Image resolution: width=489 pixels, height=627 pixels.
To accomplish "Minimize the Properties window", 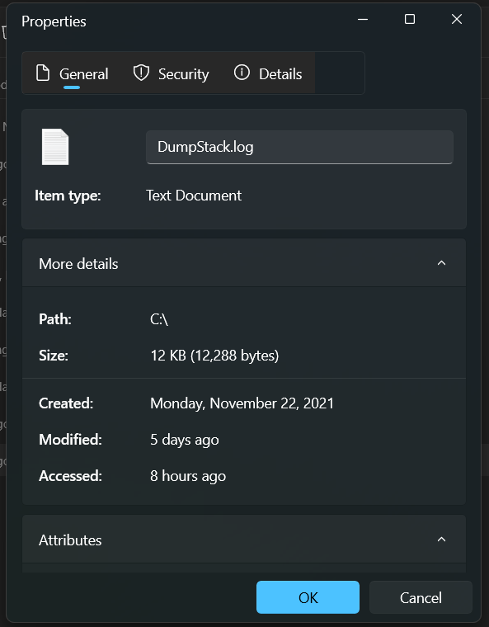I will click(x=363, y=19).
